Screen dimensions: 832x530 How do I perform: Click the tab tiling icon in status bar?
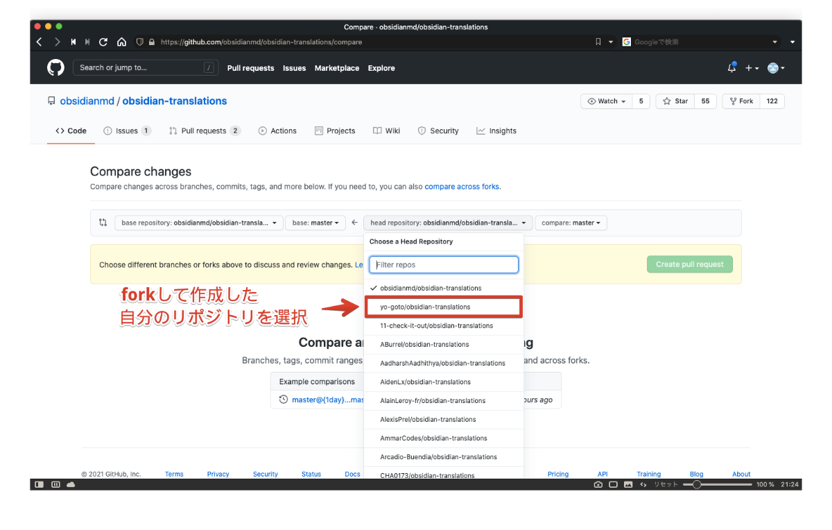55,484
